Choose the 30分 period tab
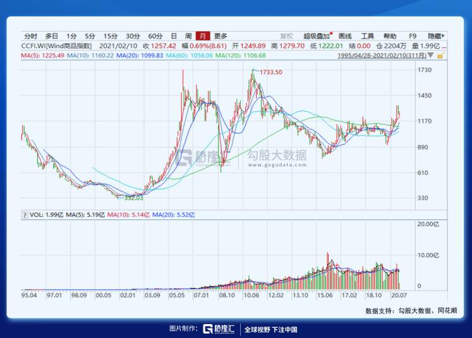This screenshot has height=338, width=472. 133,36
